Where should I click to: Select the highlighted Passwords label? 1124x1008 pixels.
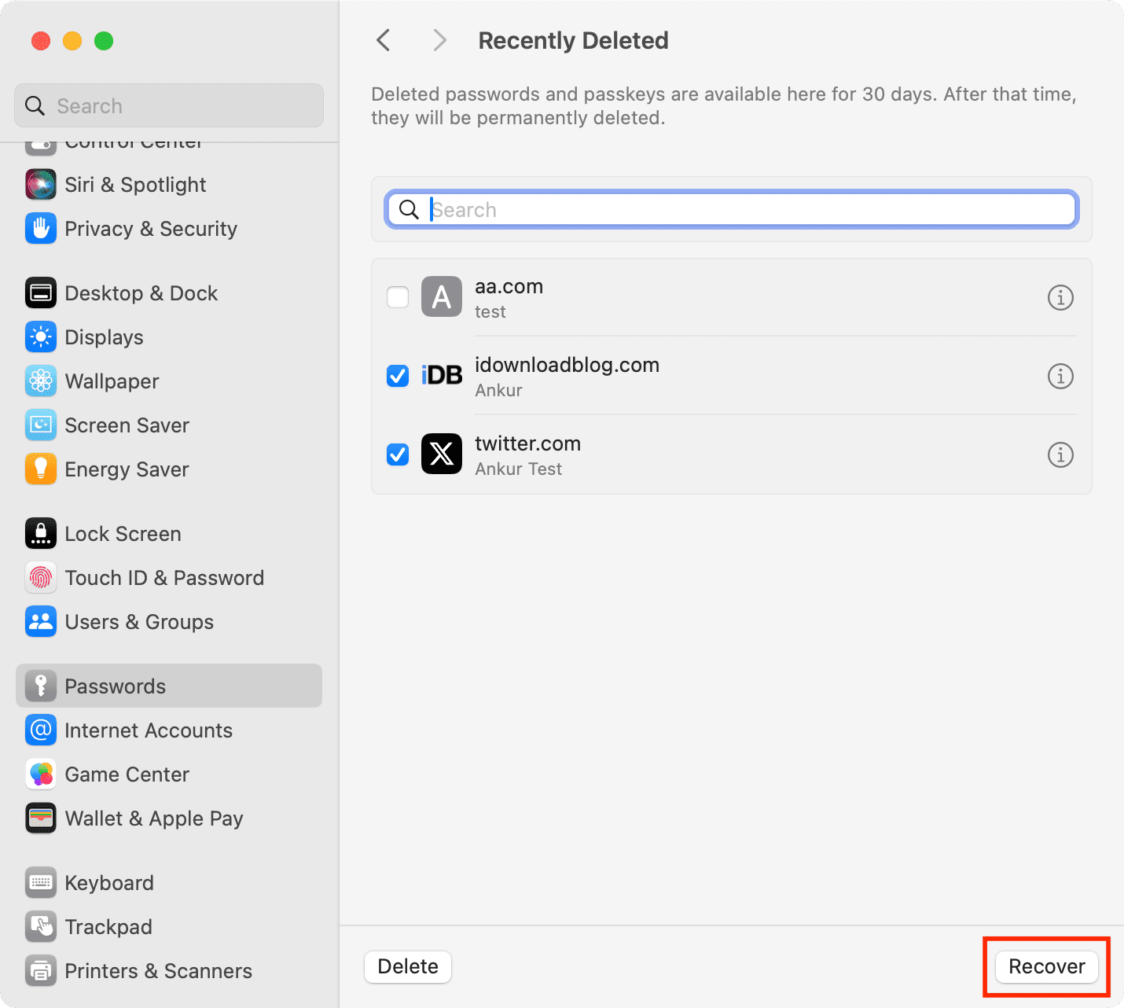[116, 686]
